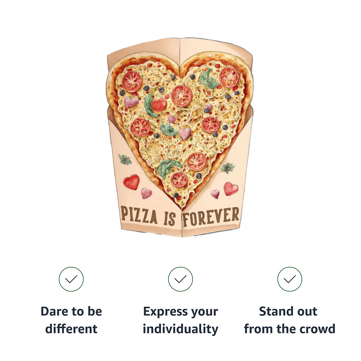Click the word PIZZA on the box
This screenshot has height=361, width=361.
coord(139,215)
